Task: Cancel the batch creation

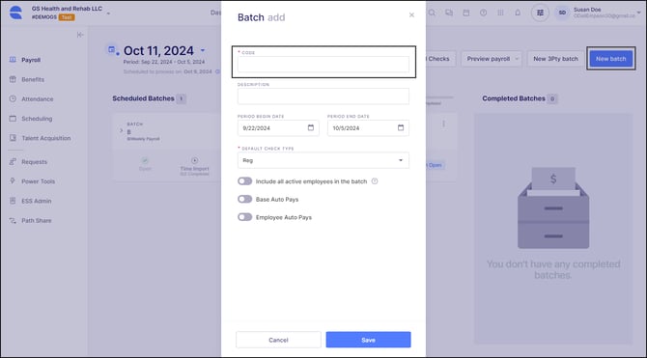Action: (x=278, y=340)
